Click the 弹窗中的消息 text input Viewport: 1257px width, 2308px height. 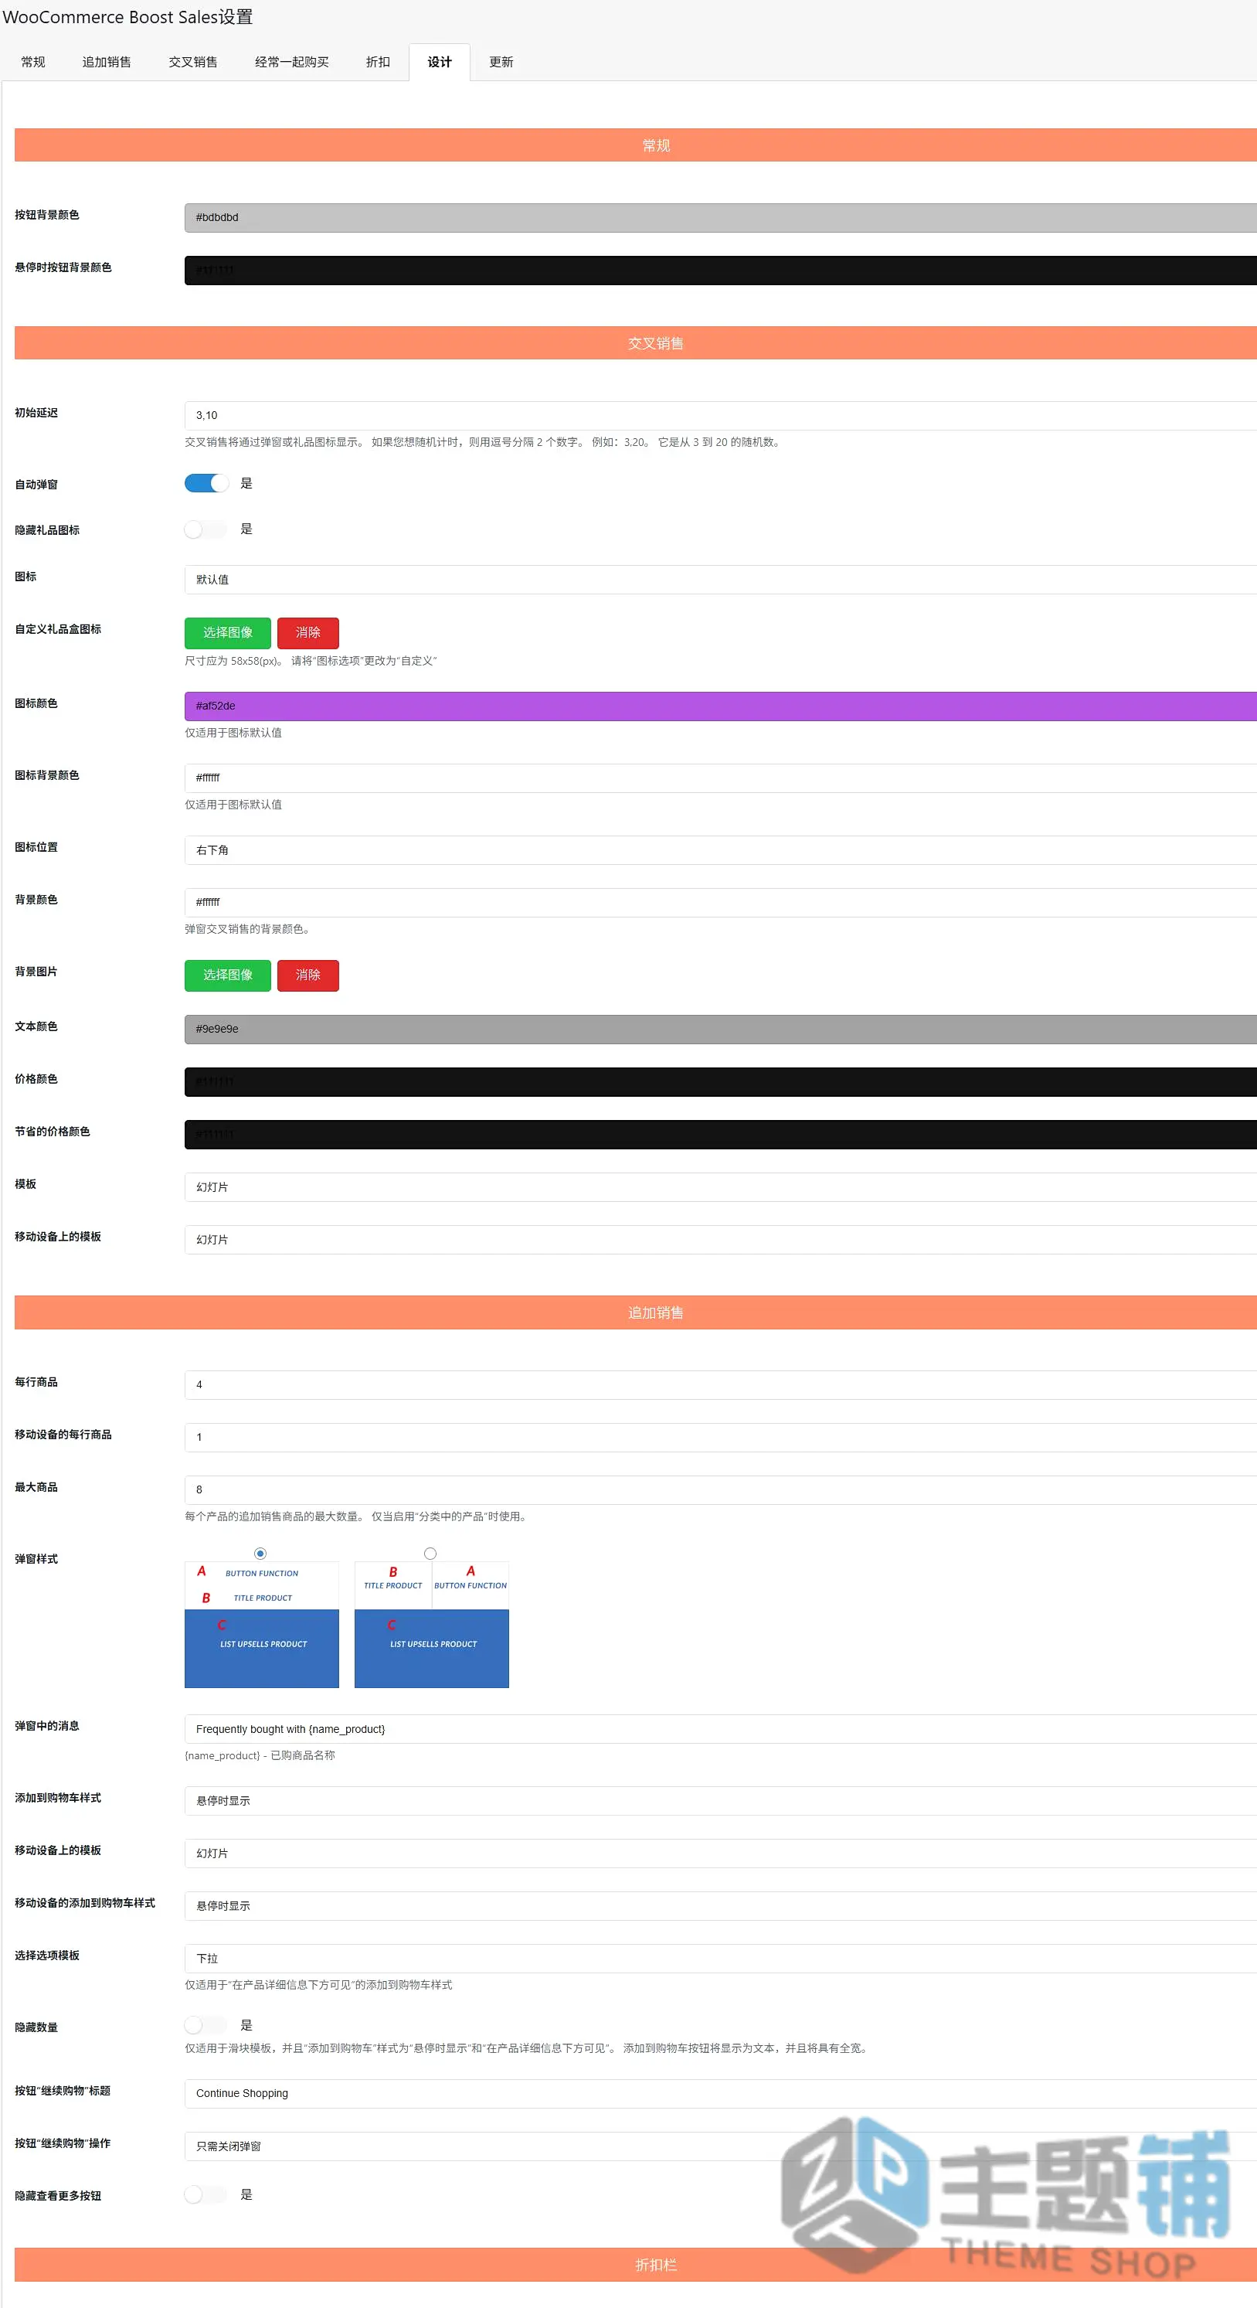(721, 1729)
